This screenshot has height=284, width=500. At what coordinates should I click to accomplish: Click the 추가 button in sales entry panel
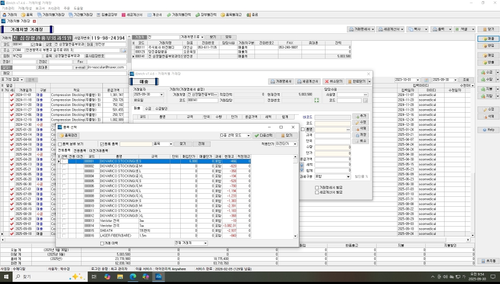361,115
